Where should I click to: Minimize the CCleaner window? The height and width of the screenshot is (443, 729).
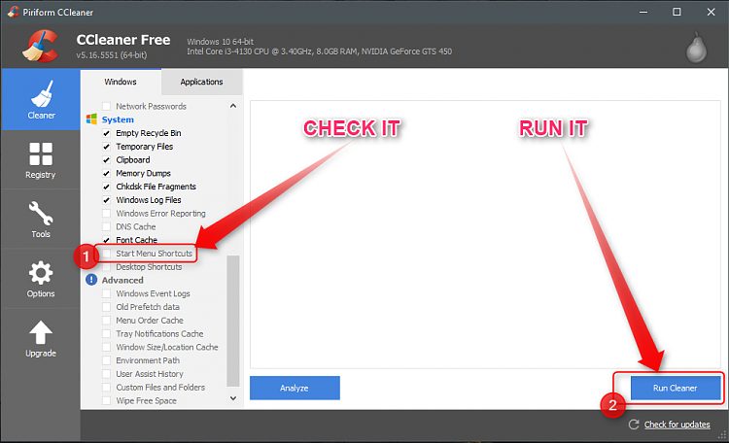[x=643, y=12]
